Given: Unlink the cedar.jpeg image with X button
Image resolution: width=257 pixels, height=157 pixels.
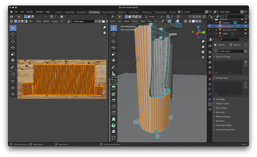Looking at the screenshot, I should [107, 21].
